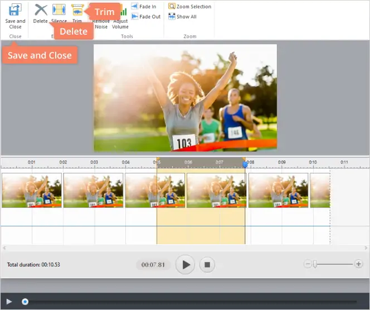Viewport: 370px width, 310px height.
Task: Stop playback with the square button
Action: point(207,265)
